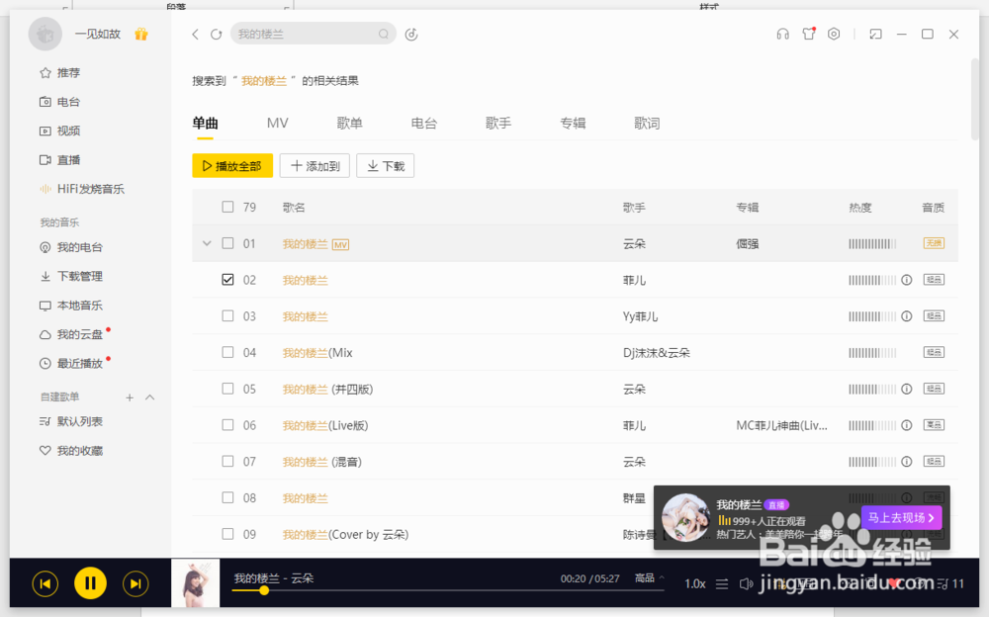Screen dimensions: 989x617
Task: Open song 02 我的楼兰 by 菲儿
Action: 306,280
